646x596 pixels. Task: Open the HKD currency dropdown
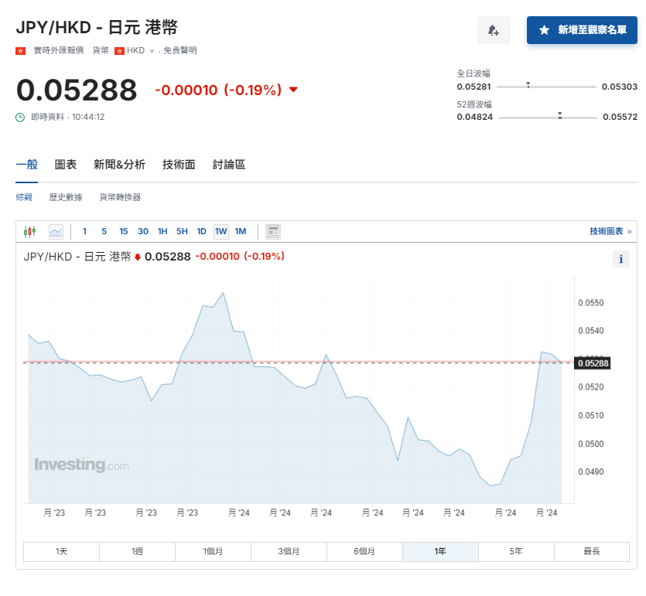[152, 51]
